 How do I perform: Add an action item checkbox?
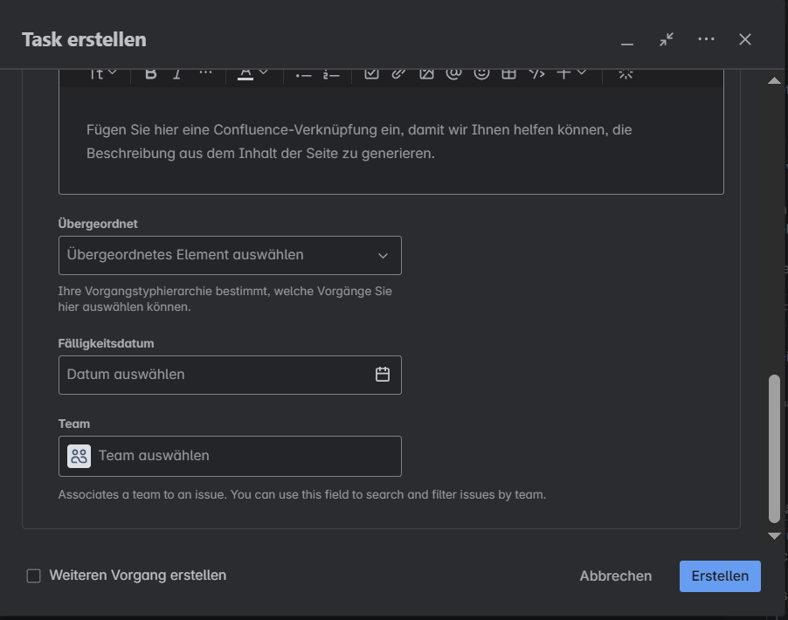371,73
